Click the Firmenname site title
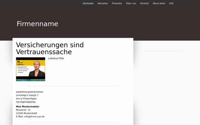Screen dimensions: 200x125 pos(37,24)
